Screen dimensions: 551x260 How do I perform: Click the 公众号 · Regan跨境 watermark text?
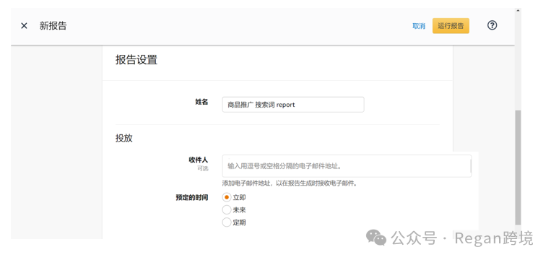click(462, 238)
